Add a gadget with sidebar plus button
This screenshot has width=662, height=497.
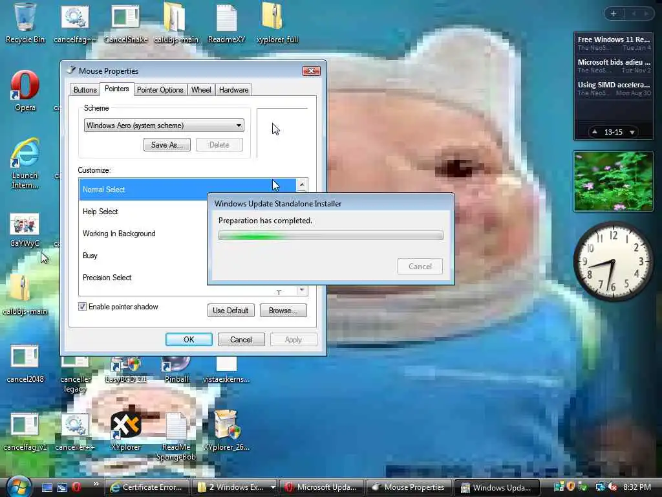614,14
